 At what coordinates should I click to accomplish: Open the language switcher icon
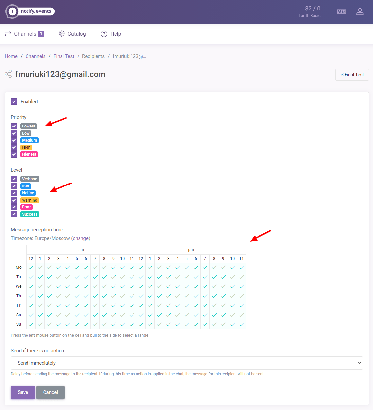click(342, 11)
